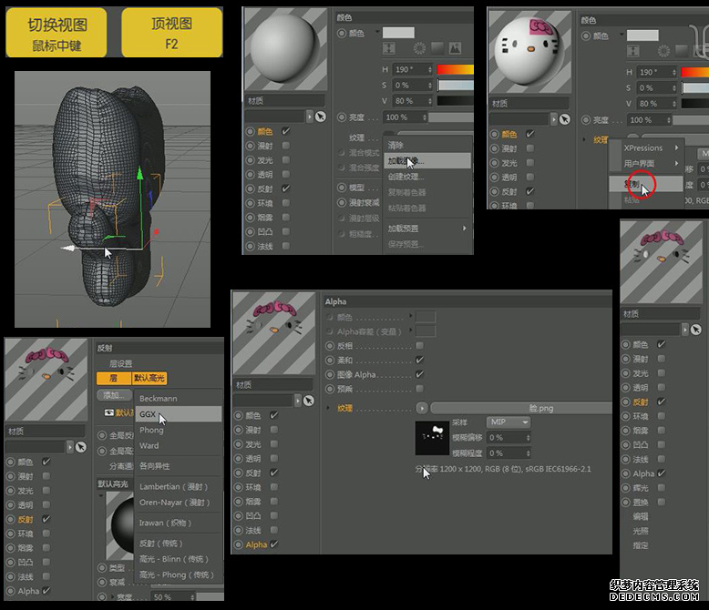
Task: Select the gradient square icon in the Hello Kitty sphere panel
Action: tap(682, 51)
